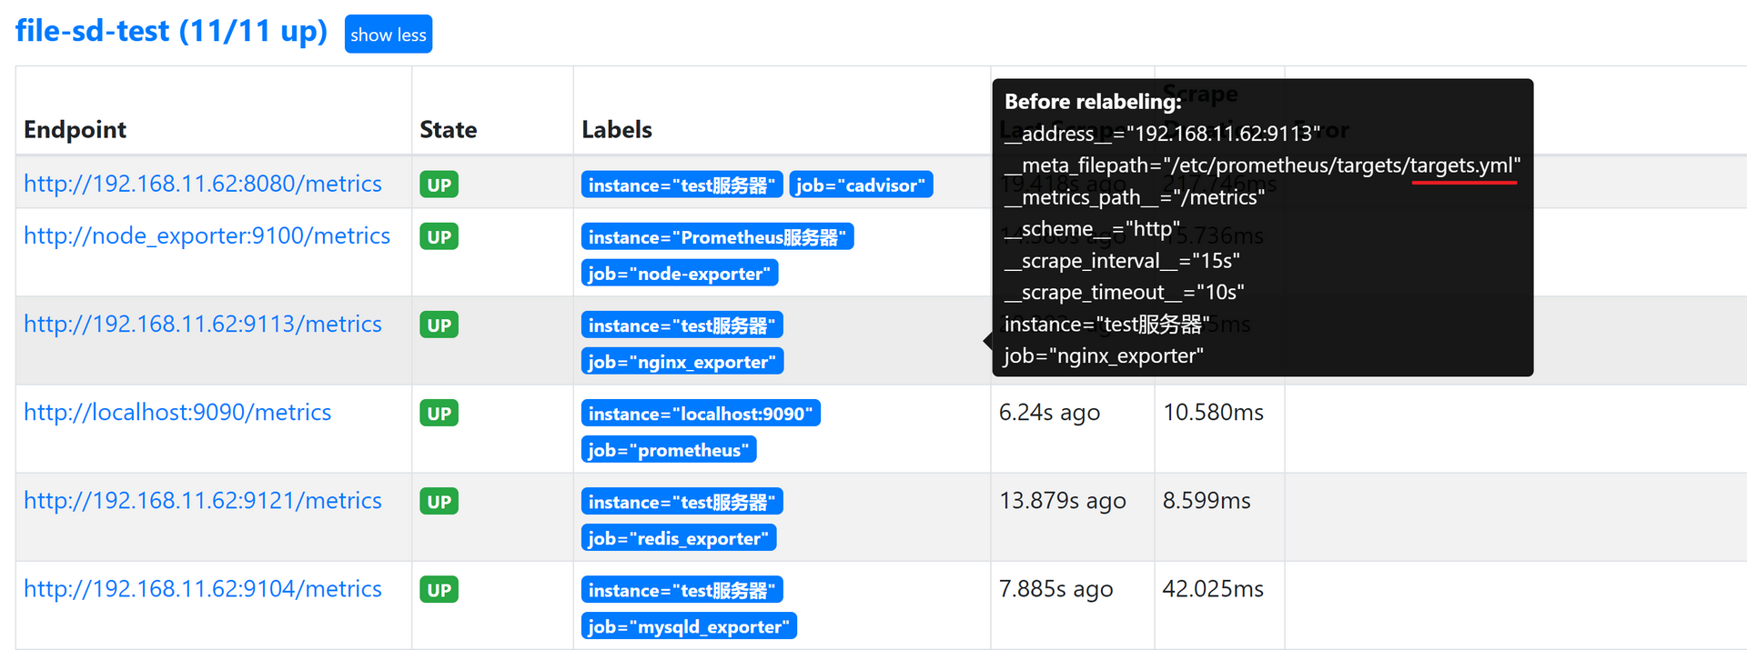Click '10.580ms' scrape duration cell

click(1213, 413)
